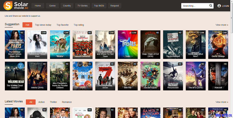Open Doctor Strange movie poster
The width and height of the screenshot is (233, 118).
pos(218,45)
